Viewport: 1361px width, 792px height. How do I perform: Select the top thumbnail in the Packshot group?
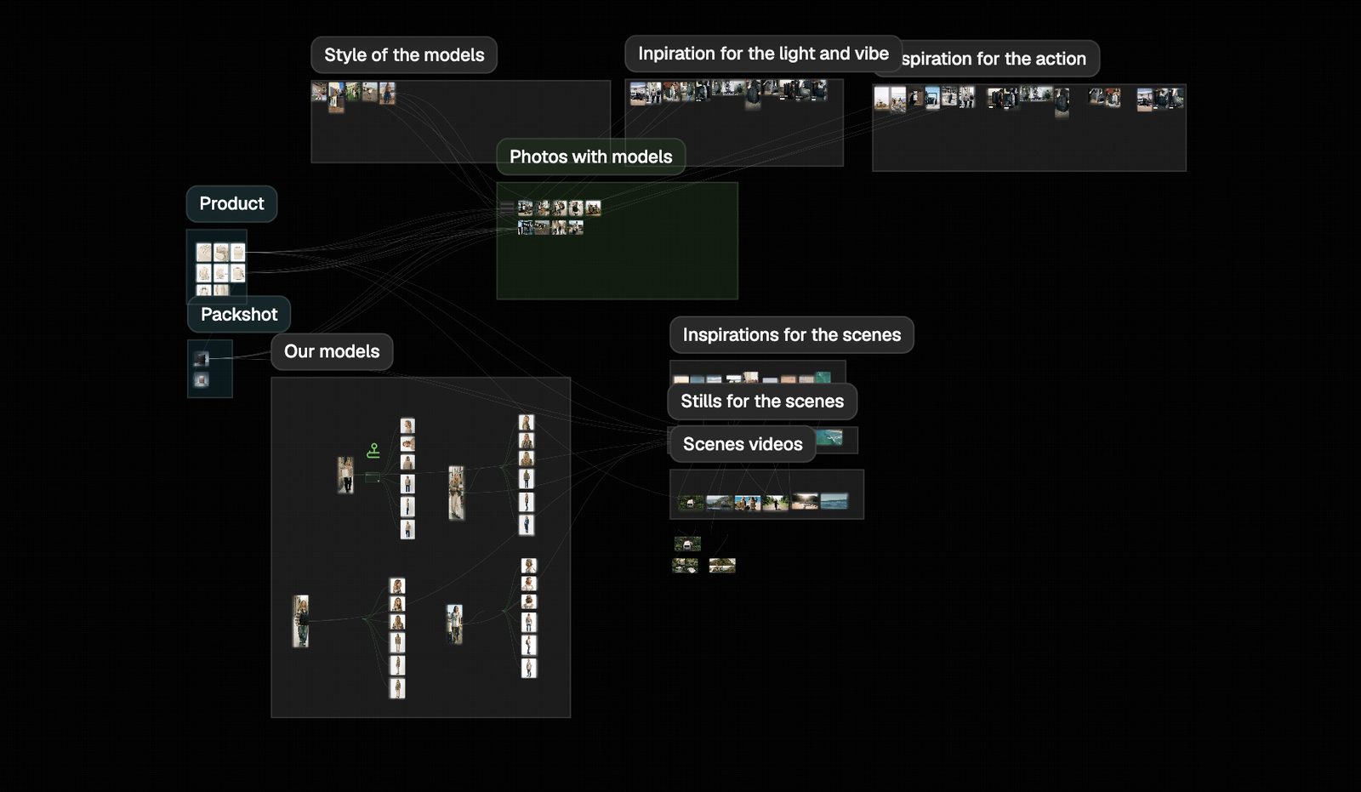click(202, 359)
